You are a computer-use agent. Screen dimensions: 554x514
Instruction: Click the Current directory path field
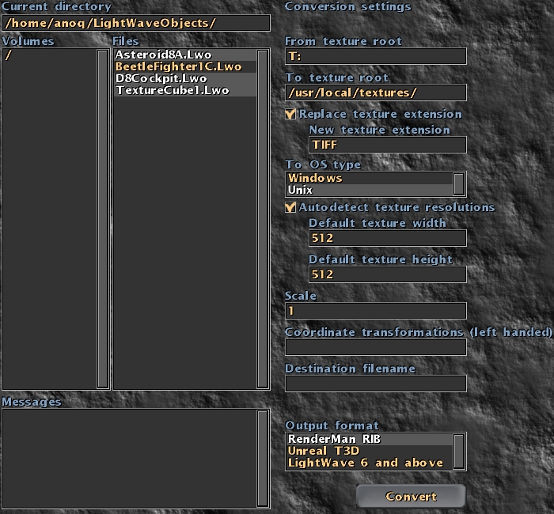coord(136,23)
